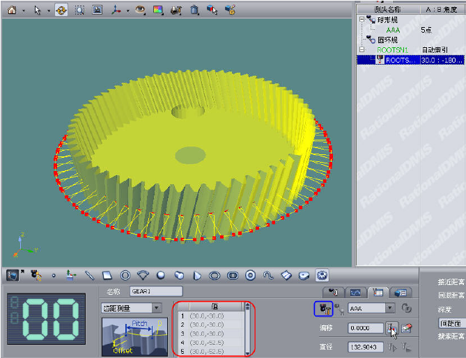Click the trash delete icon
The width and height of the screenshot is (466, 358).
click(x=194, y=10)
